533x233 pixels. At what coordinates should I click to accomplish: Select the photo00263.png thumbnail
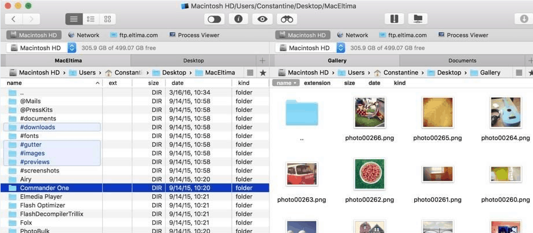[302, 174]
